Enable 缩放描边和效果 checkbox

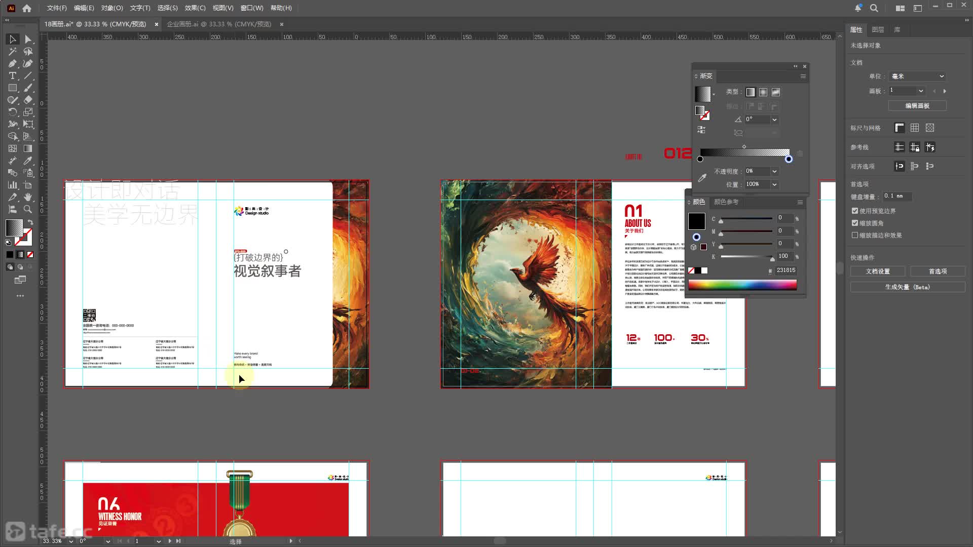[x=855, y=235]
